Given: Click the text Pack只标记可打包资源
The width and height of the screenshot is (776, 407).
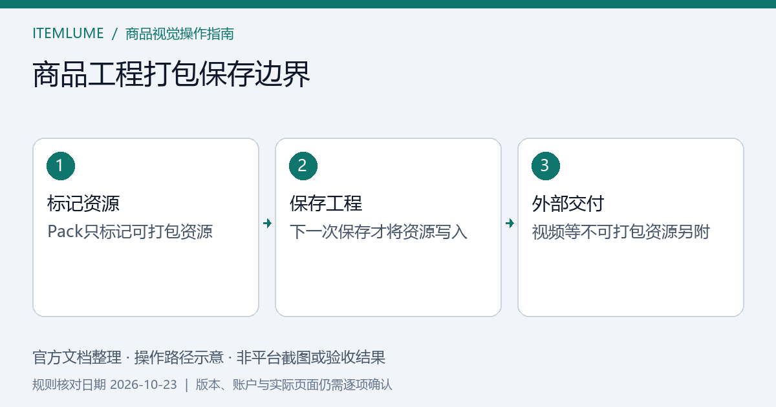Looking at the screenshot, I should click(130, 231).
